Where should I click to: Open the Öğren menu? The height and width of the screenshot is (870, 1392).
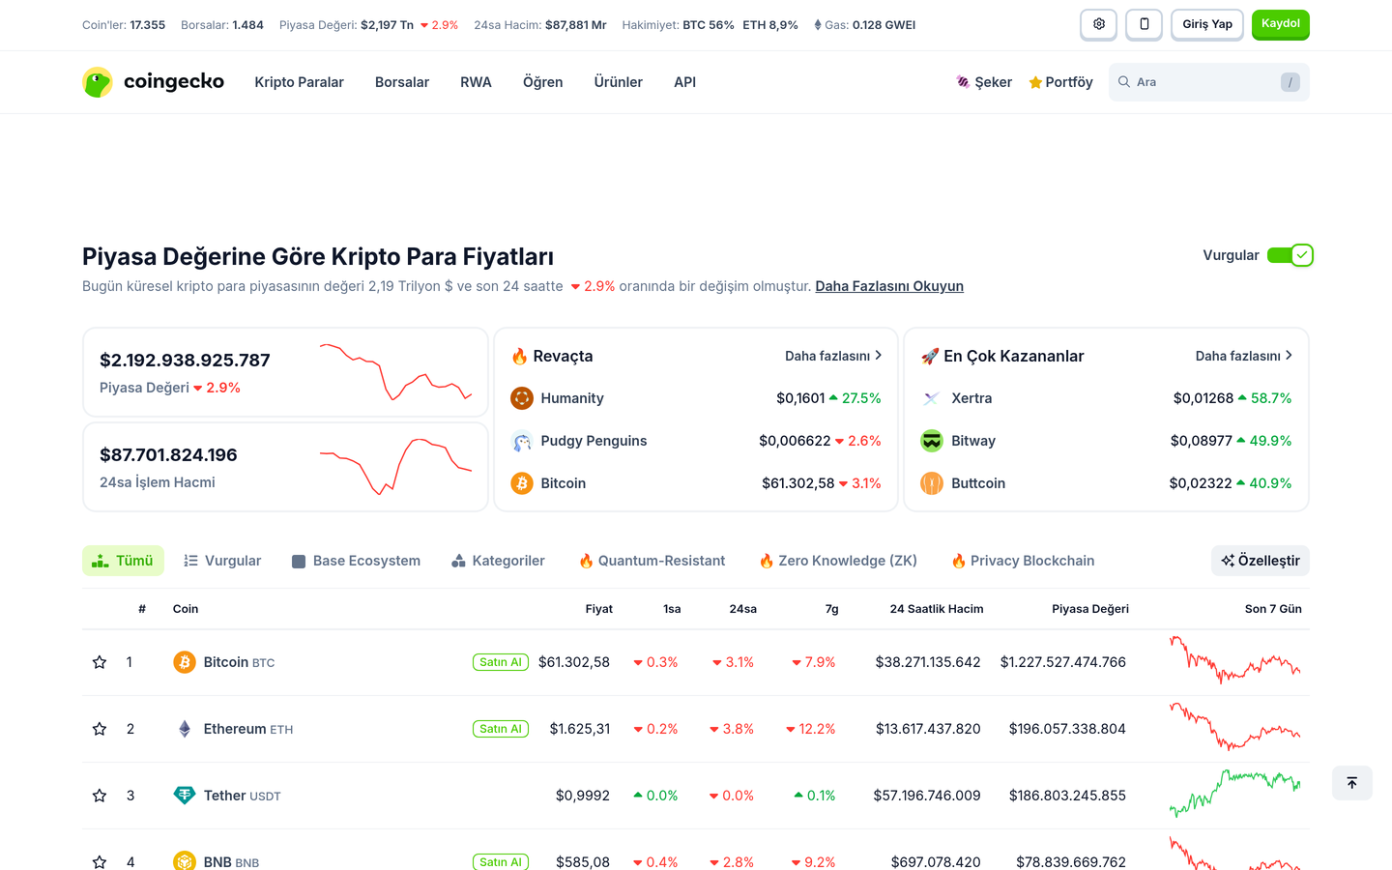[542, 82]
